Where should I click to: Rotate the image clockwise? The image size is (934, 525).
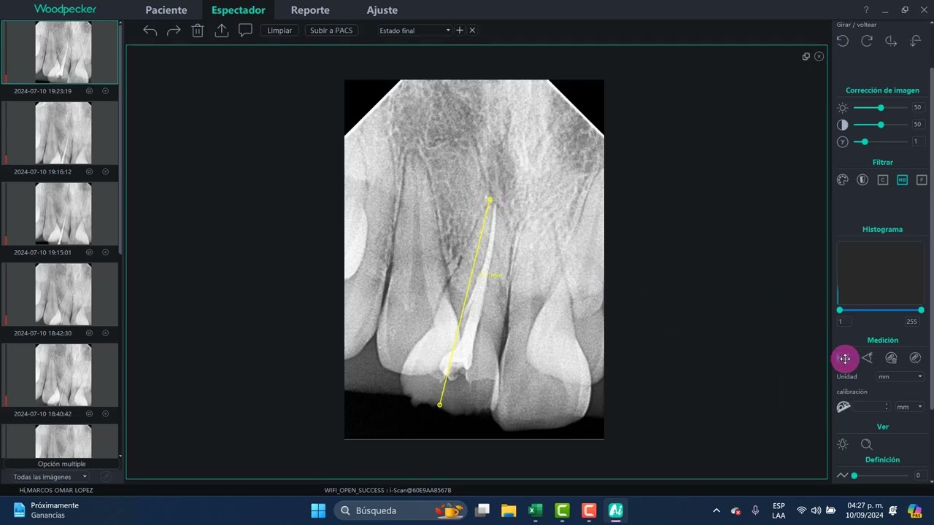pos(867,42)
